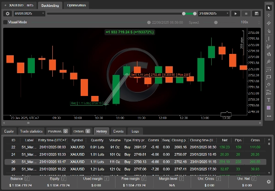Click the profit +1 933 719.24 $ label
This screenshot has height=191, width=275.
[130, 32]
